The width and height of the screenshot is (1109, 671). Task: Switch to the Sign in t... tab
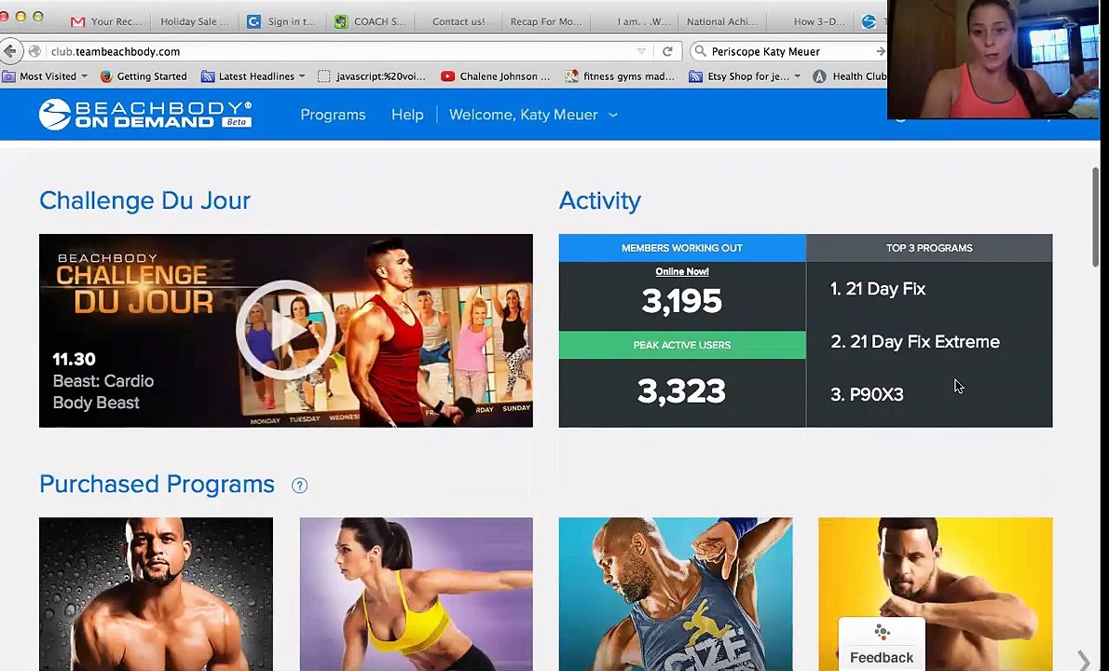tap(283, 21)
